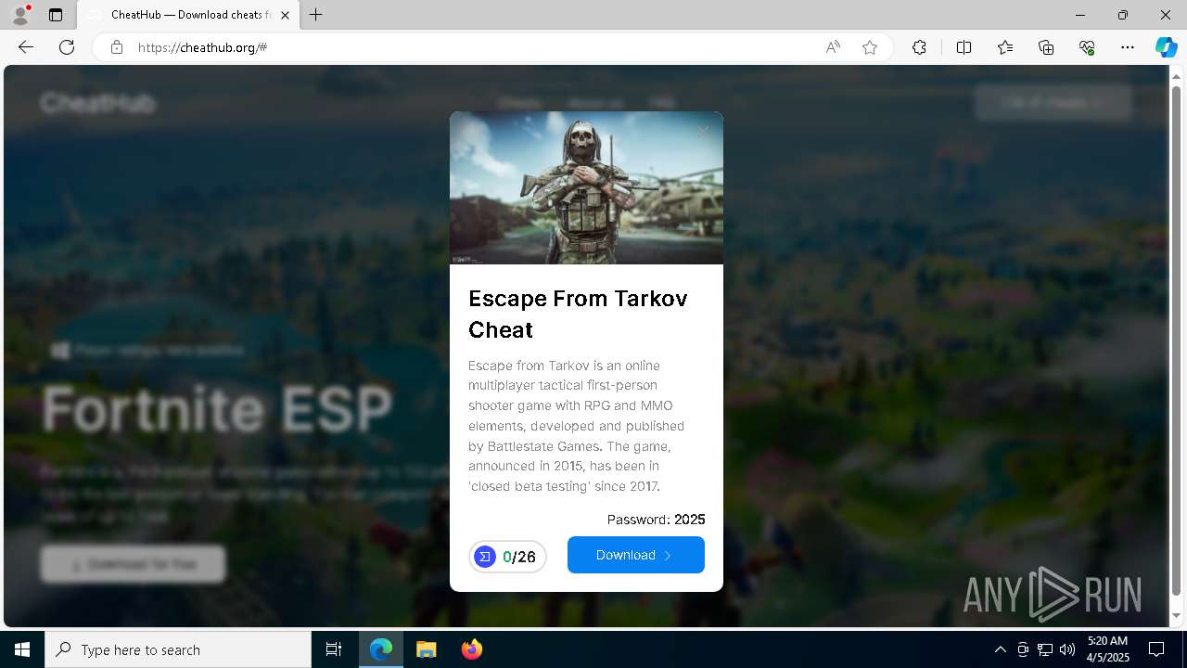This screenshot has height=668, width=1187.
Task: Click the Escape From Tarkov Cheat heading
Action: point(578,314)
